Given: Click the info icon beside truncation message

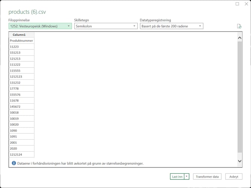Looking at the screenshot, I should coord(14,163).
